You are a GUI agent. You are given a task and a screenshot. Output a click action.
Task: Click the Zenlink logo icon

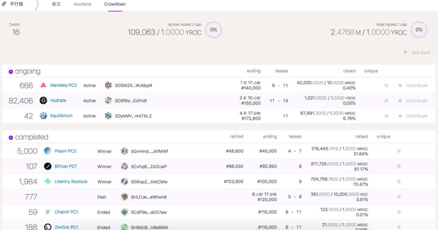coord(48,227)
